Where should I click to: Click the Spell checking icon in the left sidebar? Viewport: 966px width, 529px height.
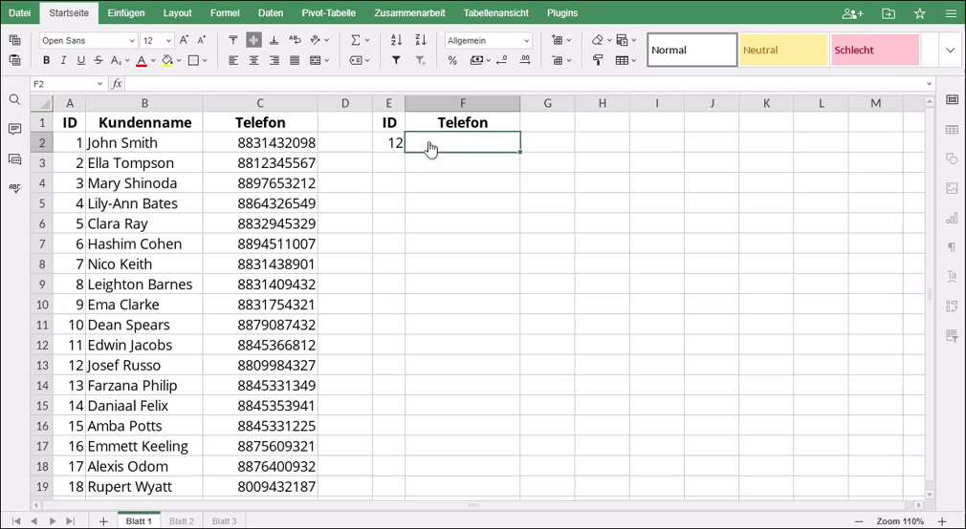point(14,189)
